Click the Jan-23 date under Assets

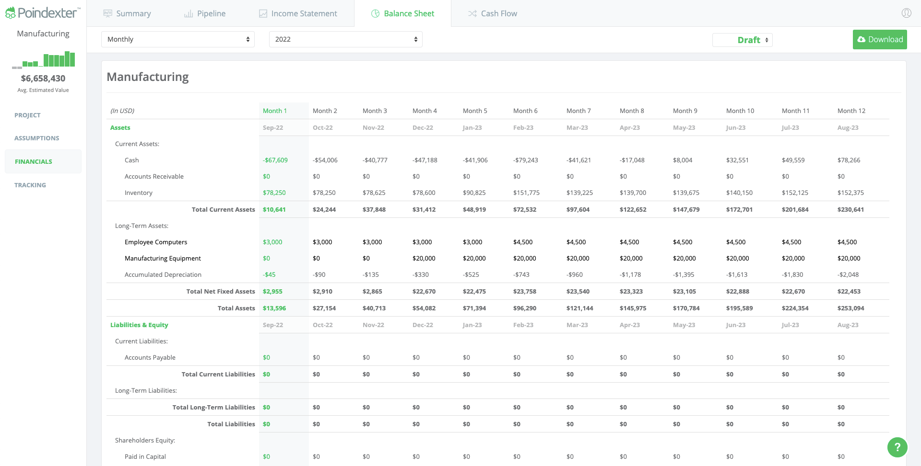[472, 127]
